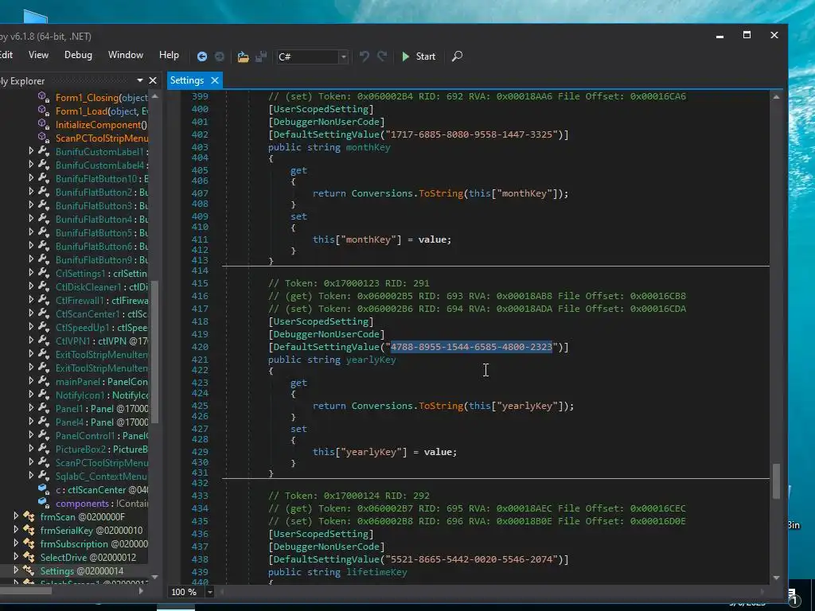Expand the NotifyIcon1 property node
Viewport: 815px width, 611px height.
point(31,395)
